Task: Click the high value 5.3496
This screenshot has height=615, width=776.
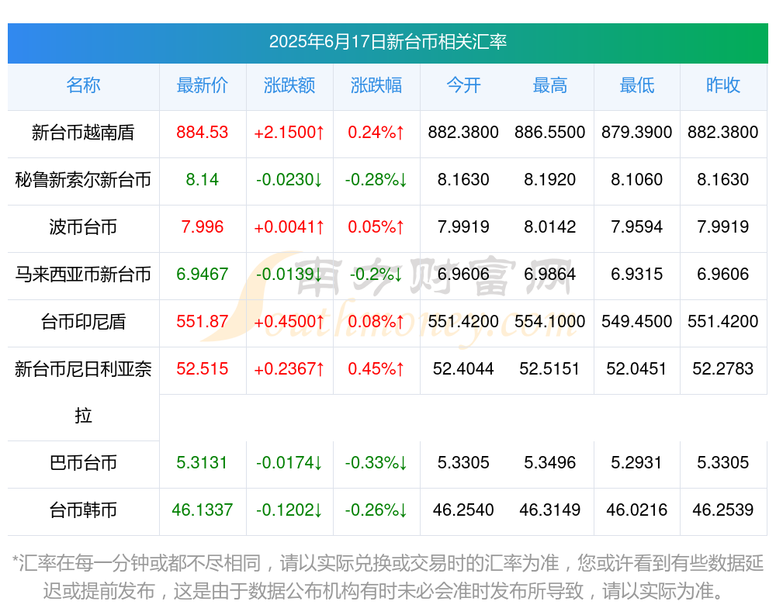Action: coord(550,463)
